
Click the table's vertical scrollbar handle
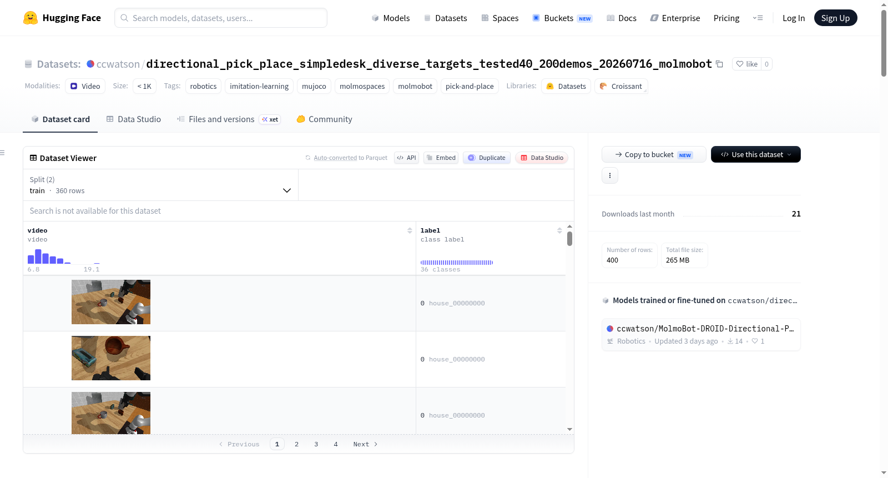[569, 239]
